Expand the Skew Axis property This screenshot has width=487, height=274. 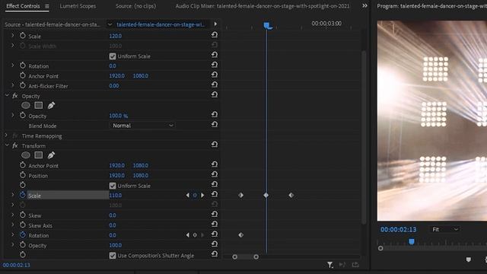pos(12,225)
